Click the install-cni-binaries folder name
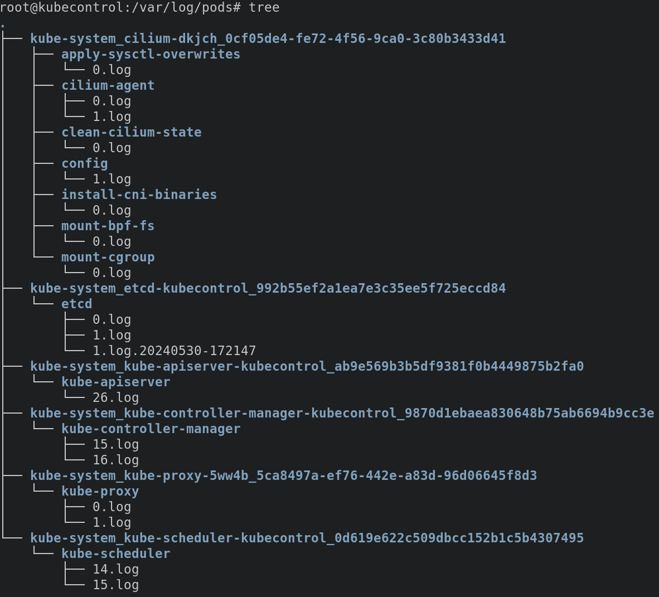Screen dimensions: 659x597 coord(139,195)
